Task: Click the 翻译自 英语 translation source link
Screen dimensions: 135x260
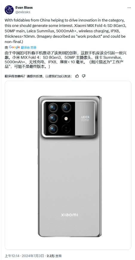Action: [x=29, y=48]
